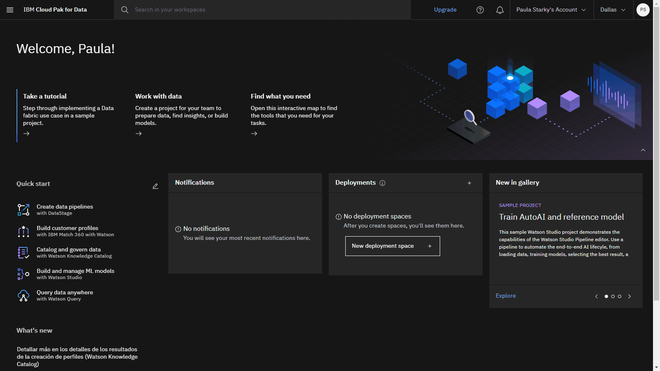Open the notifications bell icon
This screenshot has width=660, height=371.
500,10
